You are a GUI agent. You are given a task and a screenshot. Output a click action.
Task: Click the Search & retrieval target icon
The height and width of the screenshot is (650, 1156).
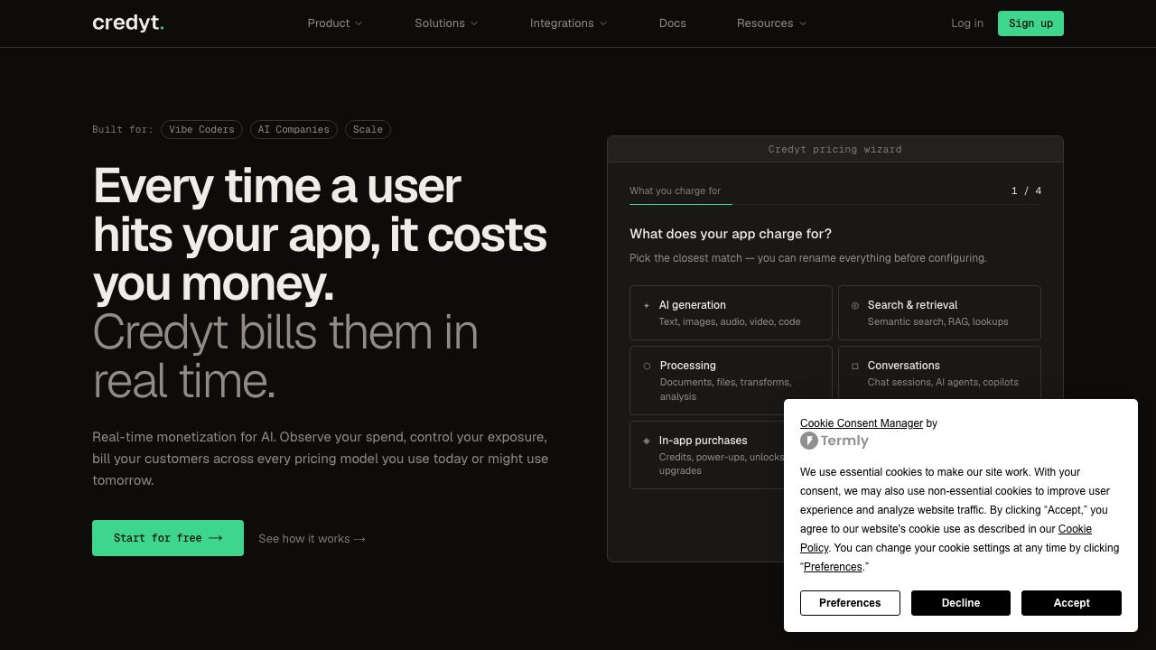[855, 305]
